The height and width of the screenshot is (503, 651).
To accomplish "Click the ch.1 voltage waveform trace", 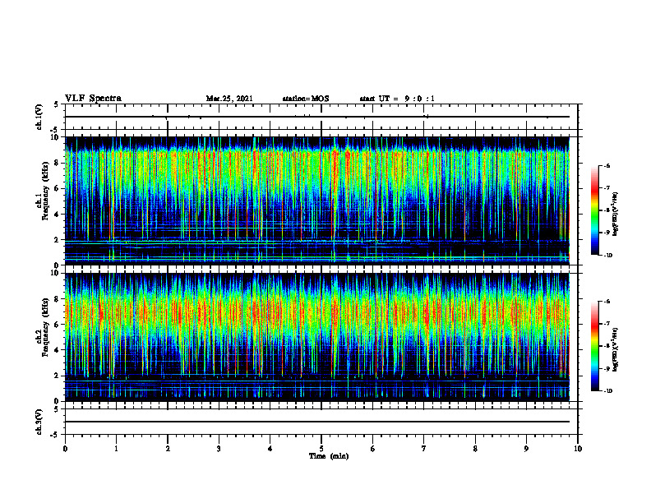I will click(317, 117).
